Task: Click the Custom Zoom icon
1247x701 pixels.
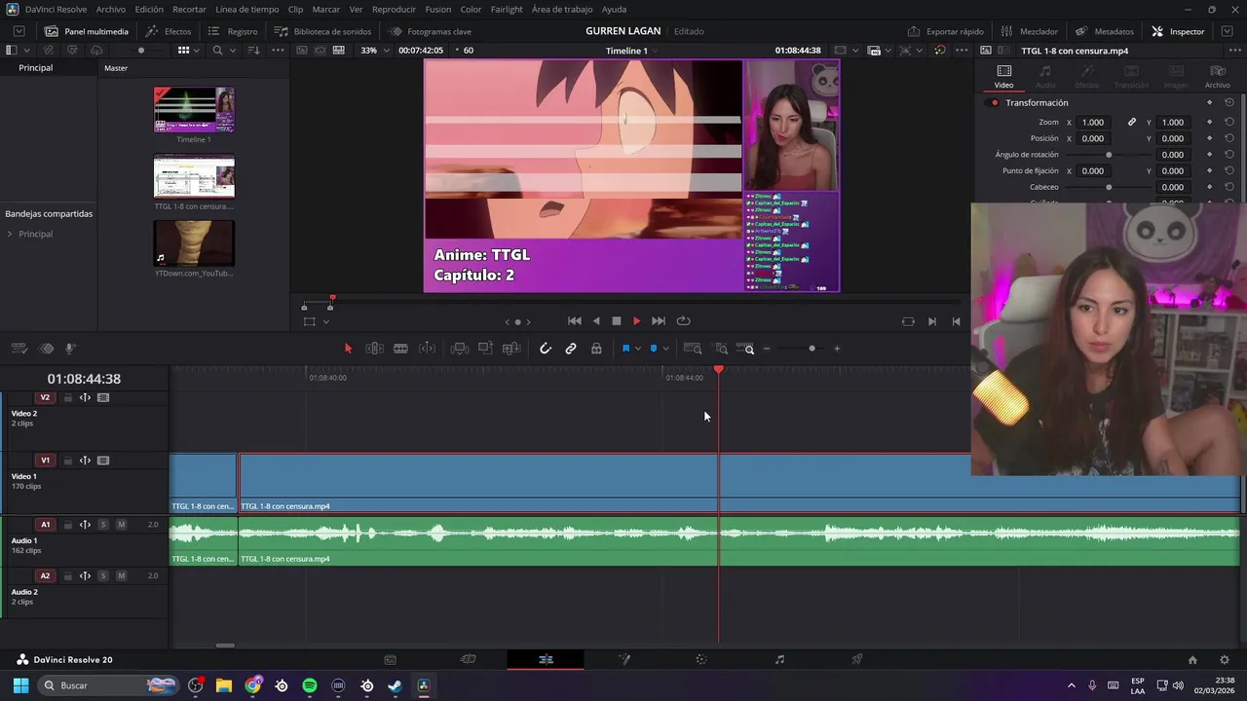Action: (745, 349)
